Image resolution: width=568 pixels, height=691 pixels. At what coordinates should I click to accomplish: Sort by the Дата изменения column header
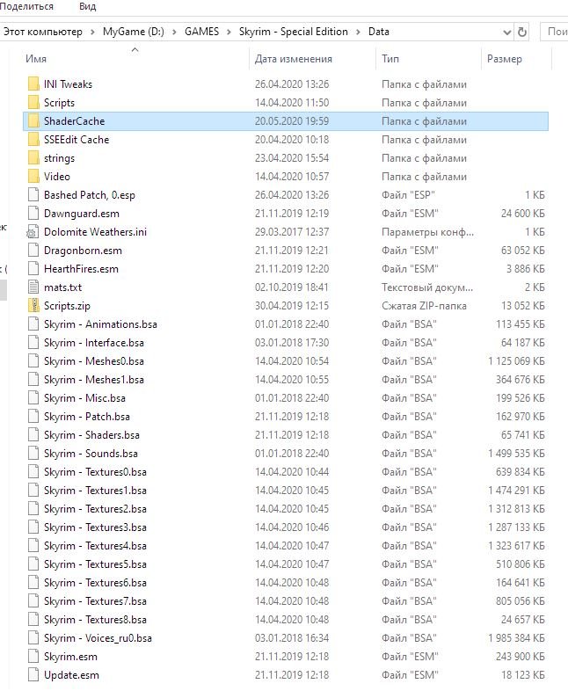coord(294,59)
